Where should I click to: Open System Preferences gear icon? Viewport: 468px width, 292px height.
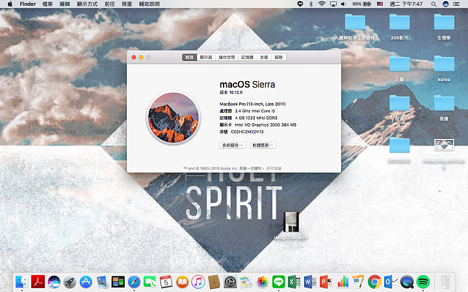click(x=230, y=282)
